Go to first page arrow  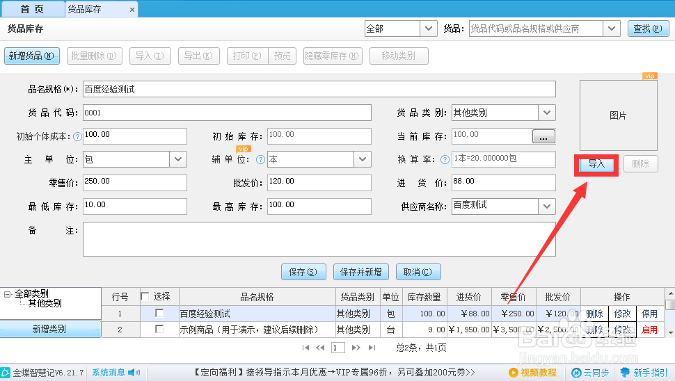305,348
